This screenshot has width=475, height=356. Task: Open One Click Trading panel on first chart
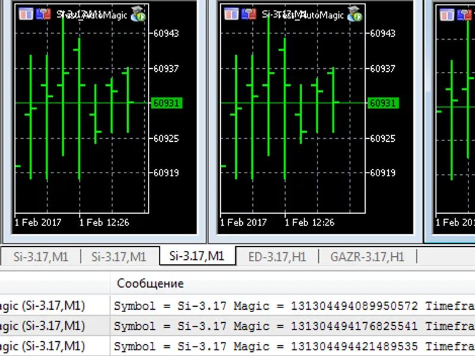click(26, 14)
